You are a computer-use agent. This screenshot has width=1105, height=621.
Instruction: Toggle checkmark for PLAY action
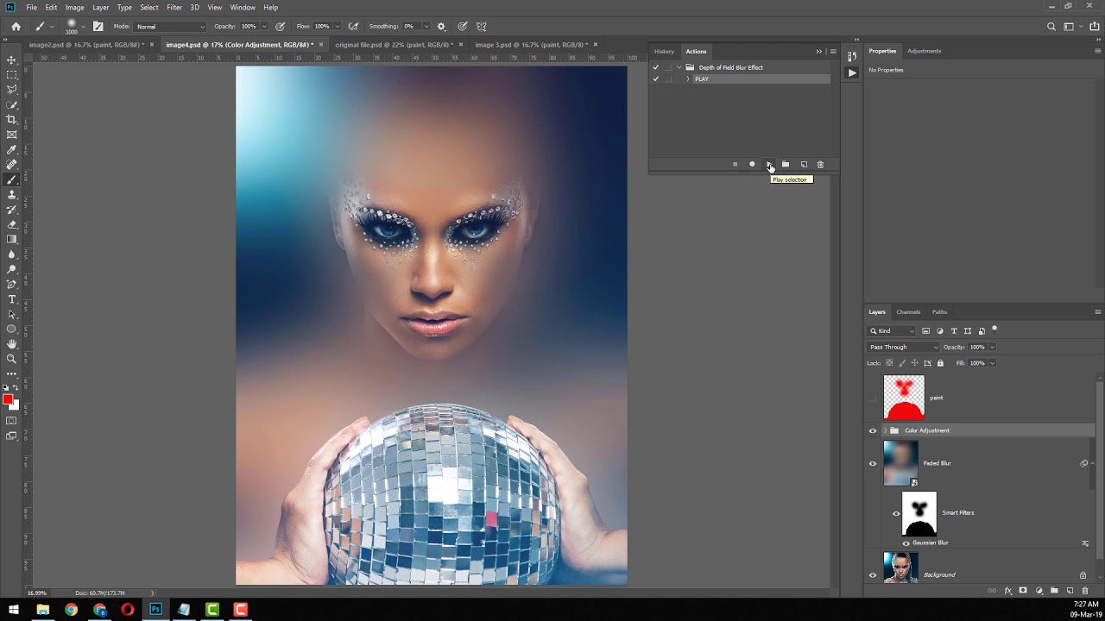[655, 78]
